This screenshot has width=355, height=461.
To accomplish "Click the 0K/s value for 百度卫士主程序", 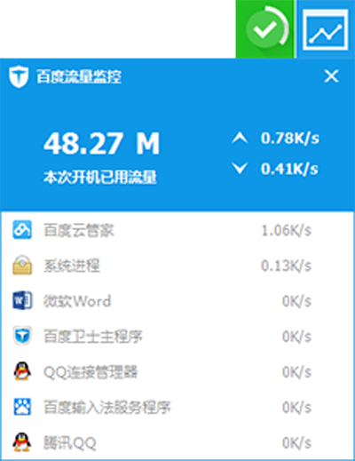I will [x=296, y=337].
